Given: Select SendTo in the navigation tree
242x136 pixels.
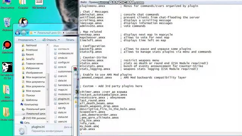Looking at the screenshot, I should click(x=30, y=59).
